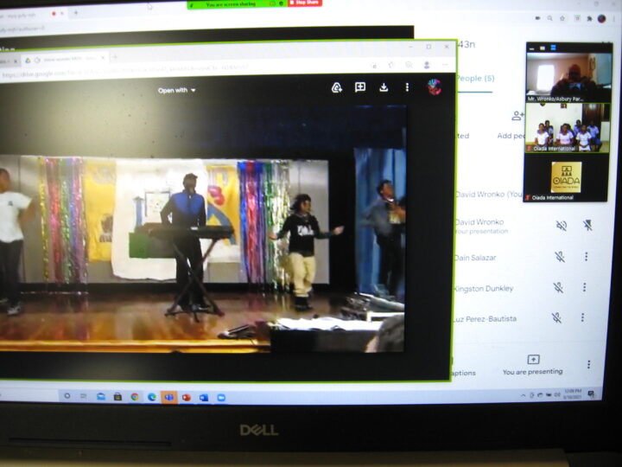Mute Kingston Dunkley's microphone
The height and width of the screenshot is (467, 622).
[559, 287]
